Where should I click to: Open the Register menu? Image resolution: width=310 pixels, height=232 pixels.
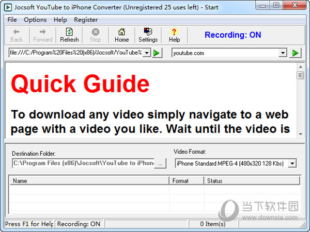click(86, 20)
